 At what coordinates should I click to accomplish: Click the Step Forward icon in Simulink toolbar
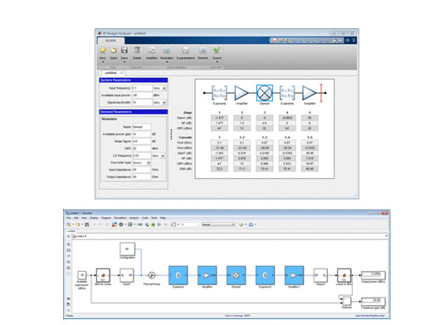click(159, 225)
